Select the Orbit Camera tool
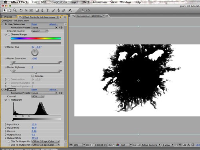The height and width of the screenshot is (150, 200). click(26, 10)
